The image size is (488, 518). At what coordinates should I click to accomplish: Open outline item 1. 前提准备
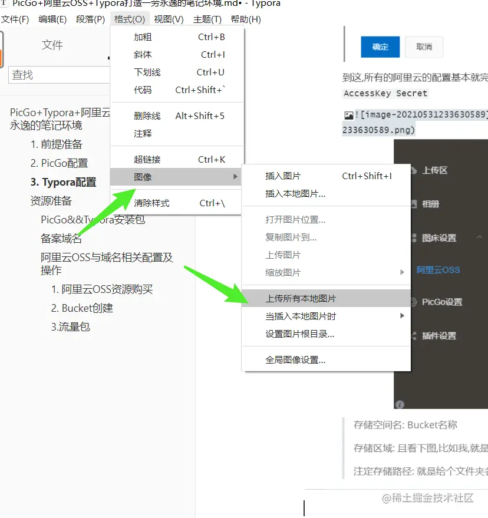(56, 144)
